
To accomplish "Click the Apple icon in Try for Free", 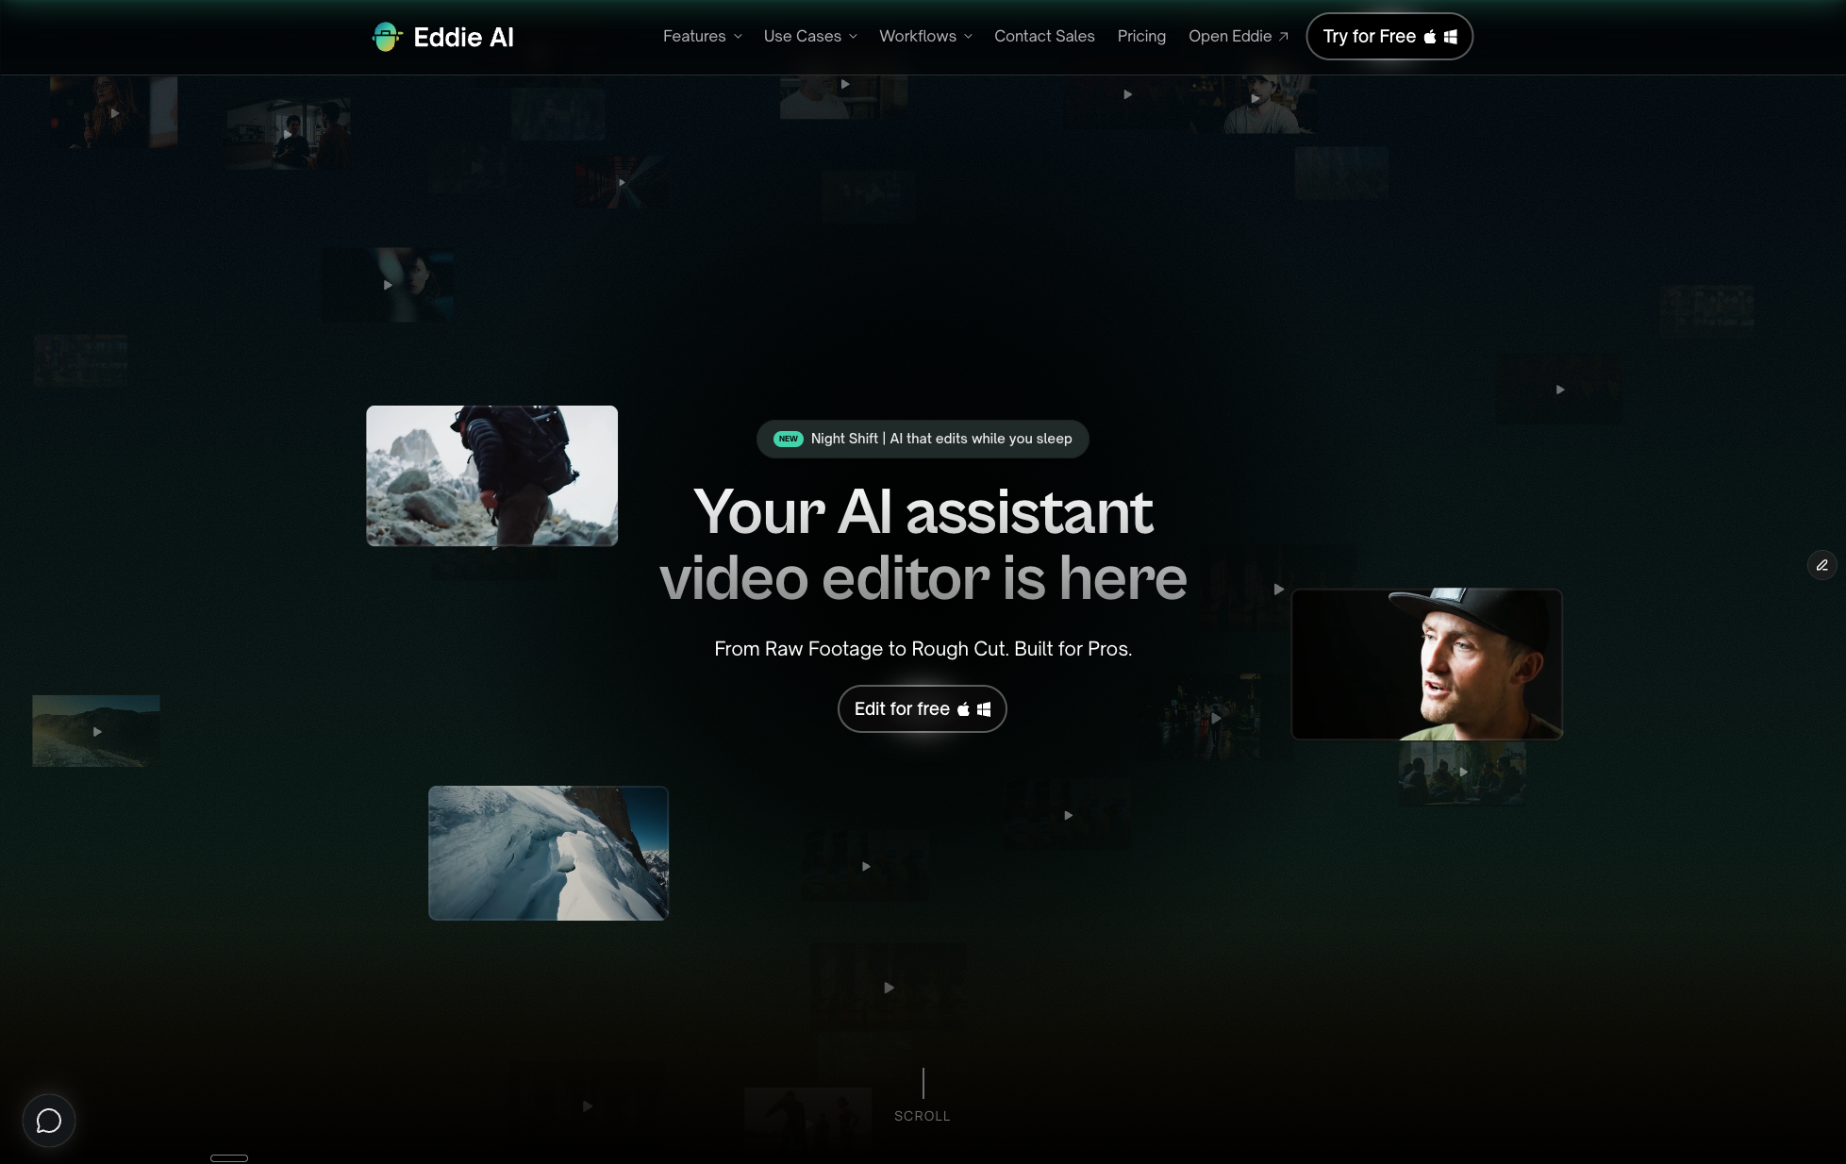I will tap(1430, 37).
